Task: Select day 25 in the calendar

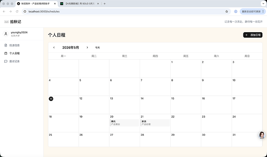Action: [50, 135]
